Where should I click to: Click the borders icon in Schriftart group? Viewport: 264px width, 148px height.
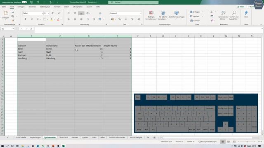(x=45, y=19)
